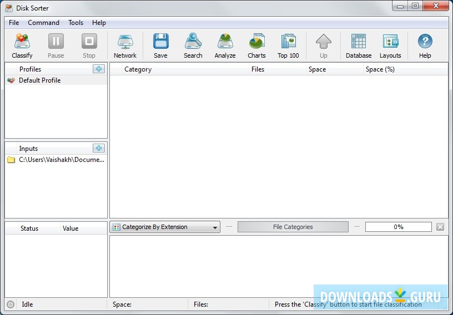Click the File Categories button
This screenshot has width=453, height=315.
pyautogui.click(x=293, y=227)
